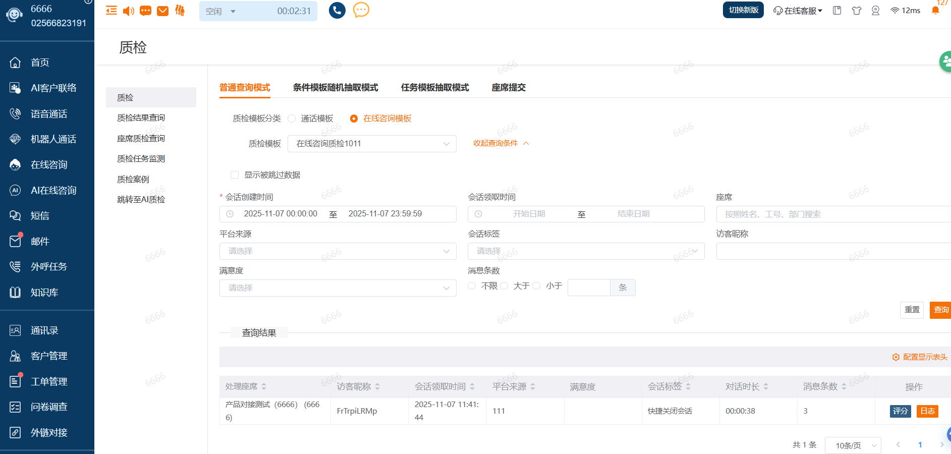Viewport: 951px width, 454px height.
Task: Collapse sidebar using the menu fold icon
Action: (x=111, y=11)
